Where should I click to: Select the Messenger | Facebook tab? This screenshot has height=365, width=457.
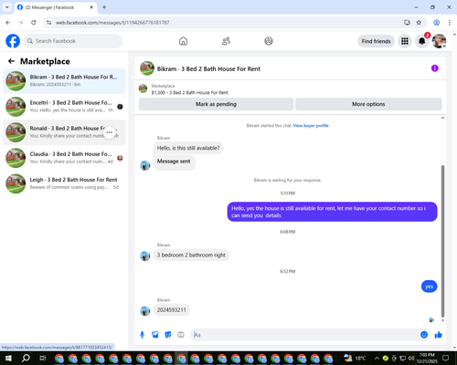click(56, 7)
